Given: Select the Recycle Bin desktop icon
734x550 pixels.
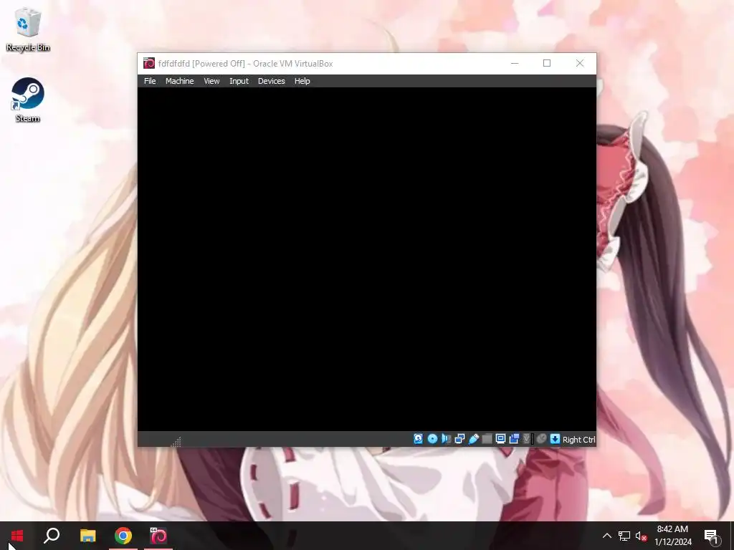Looking at the screenshot, I should coord(28,30).
